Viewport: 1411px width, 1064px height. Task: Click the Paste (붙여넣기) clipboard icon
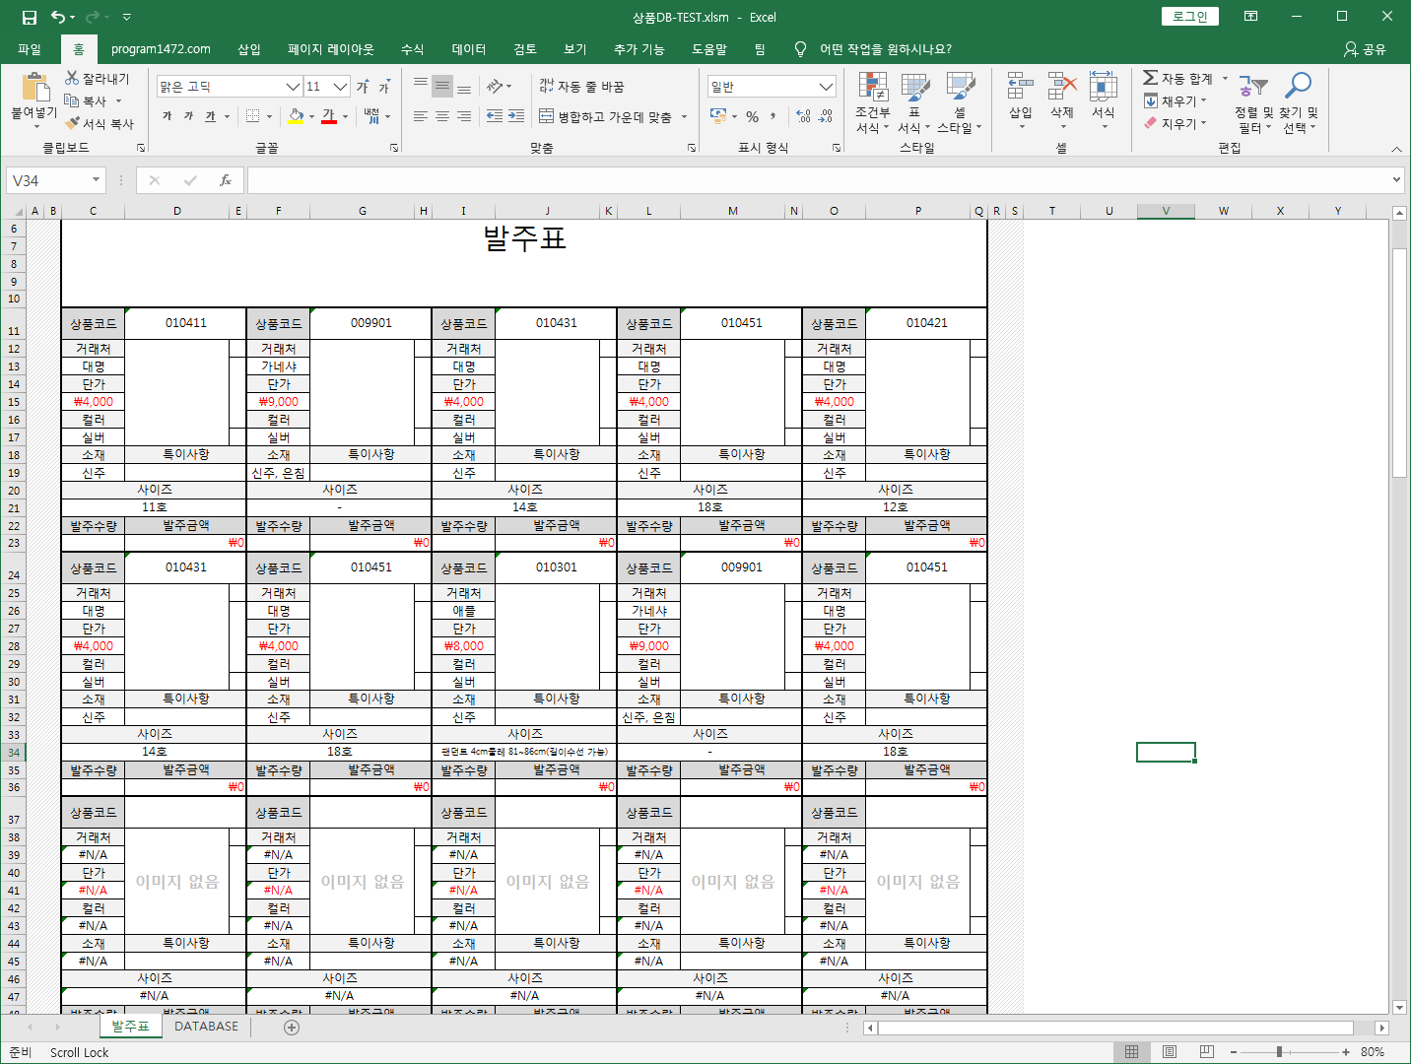(34, 89)
